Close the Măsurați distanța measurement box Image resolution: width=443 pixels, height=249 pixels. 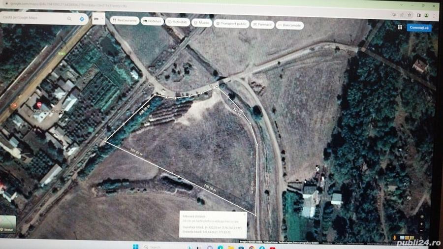[x=244, y=214]
